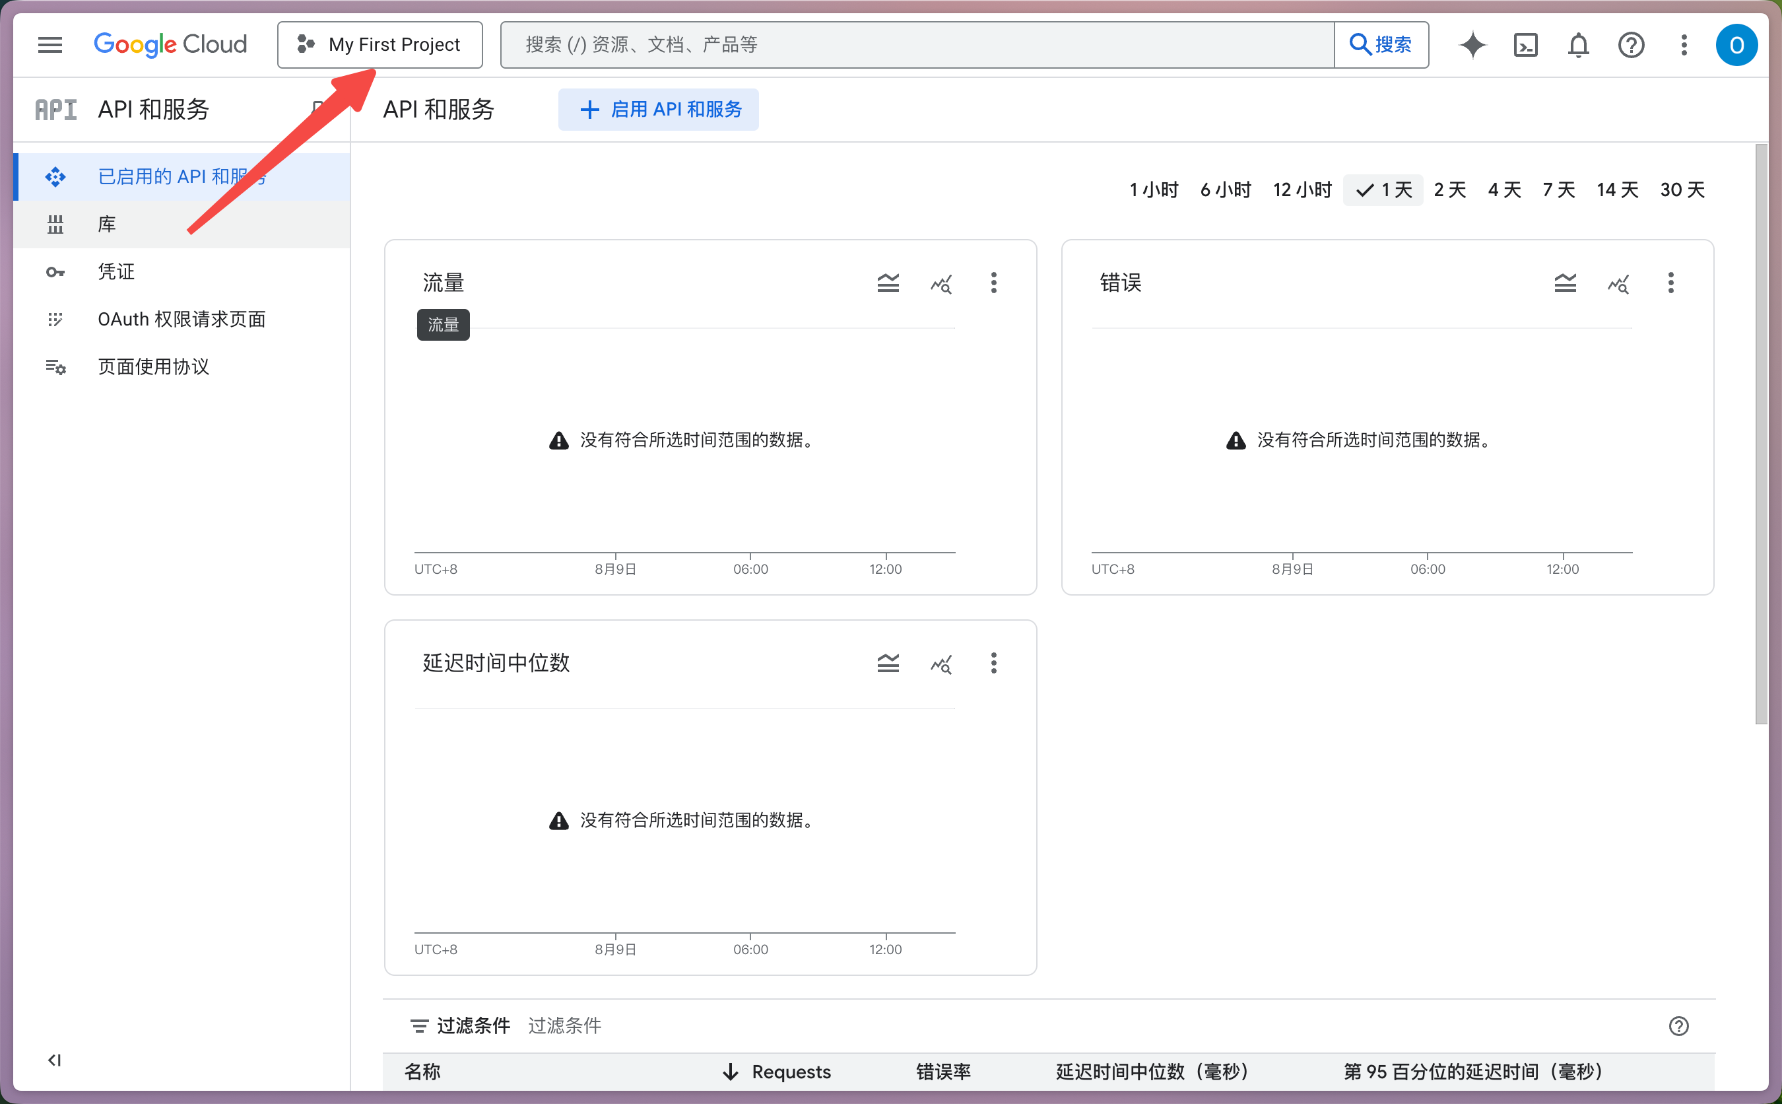
Task: Open Gemini AI assistant sparkle icon
Action: coord(1472,44)
